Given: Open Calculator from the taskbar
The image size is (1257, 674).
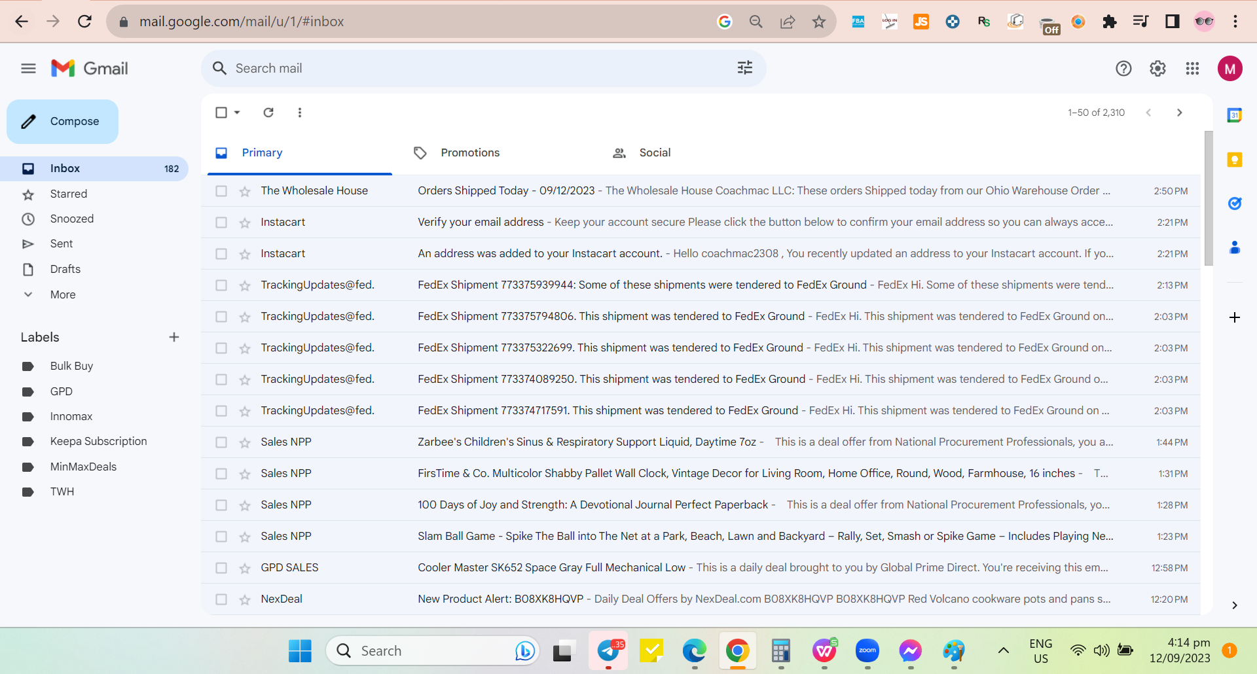Looking at the screenshot, I should pyautogui.click(x=780, y=650).
